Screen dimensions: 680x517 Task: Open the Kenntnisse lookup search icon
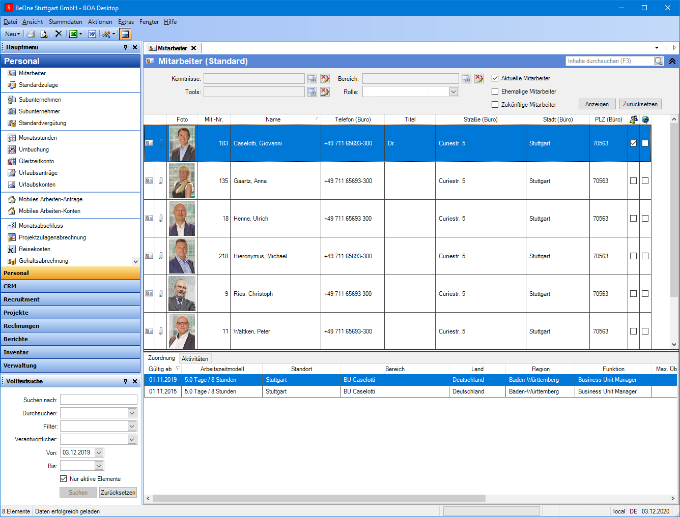tap(312, 79)
